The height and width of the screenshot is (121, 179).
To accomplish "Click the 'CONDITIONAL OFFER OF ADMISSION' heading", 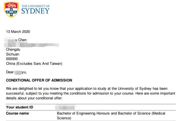I will click(x=39, y=80).
